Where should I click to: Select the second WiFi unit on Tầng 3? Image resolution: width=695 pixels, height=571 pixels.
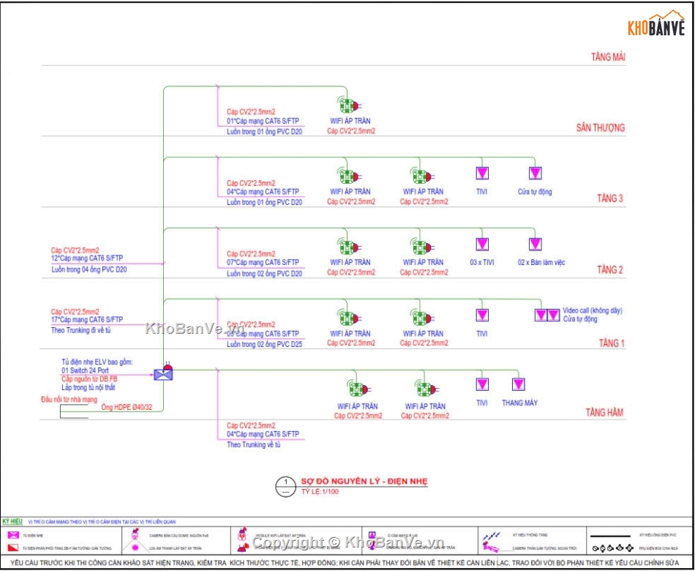pos(422,176)
